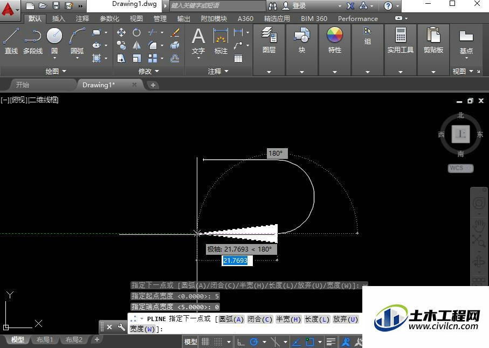
Task: Open the Text (文字) tool
Action: [x=198, y=40]
